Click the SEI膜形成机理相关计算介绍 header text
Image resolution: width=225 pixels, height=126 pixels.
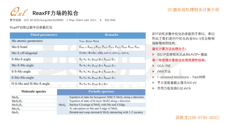193,10
